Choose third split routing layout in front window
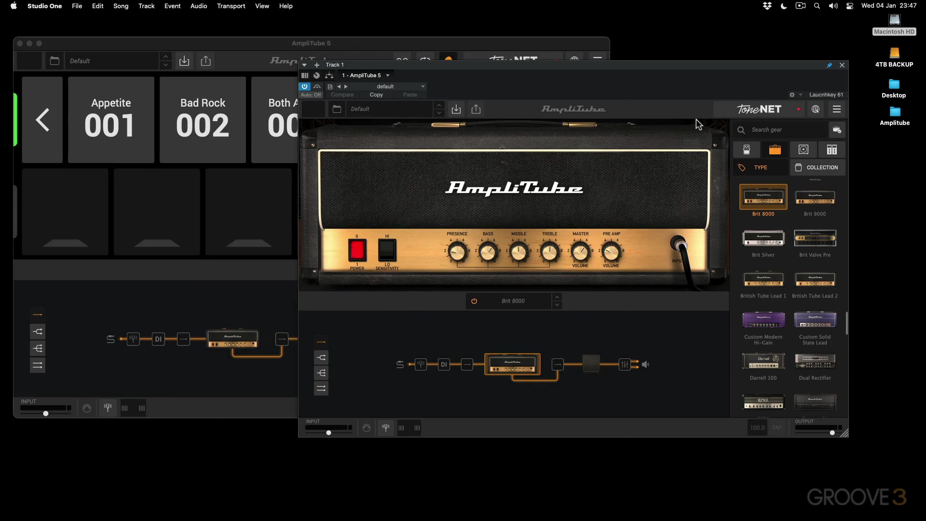Image resolution: width=926 pixels, height=521 pixels. (x=321, y=373)
